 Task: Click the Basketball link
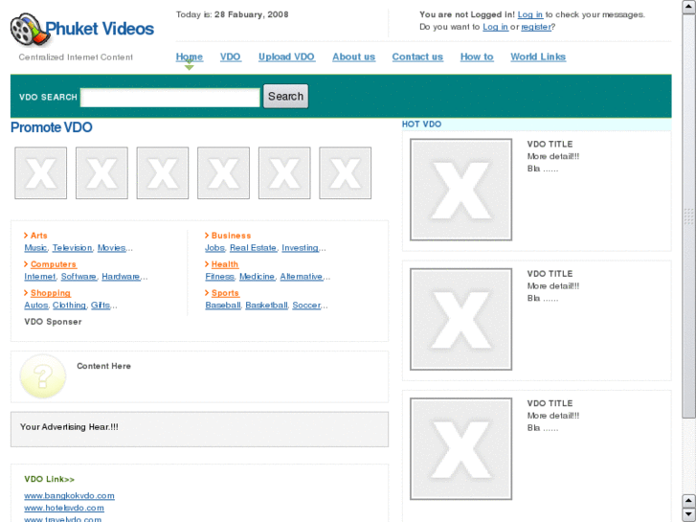pyautogui.click(x=266, y=306)
